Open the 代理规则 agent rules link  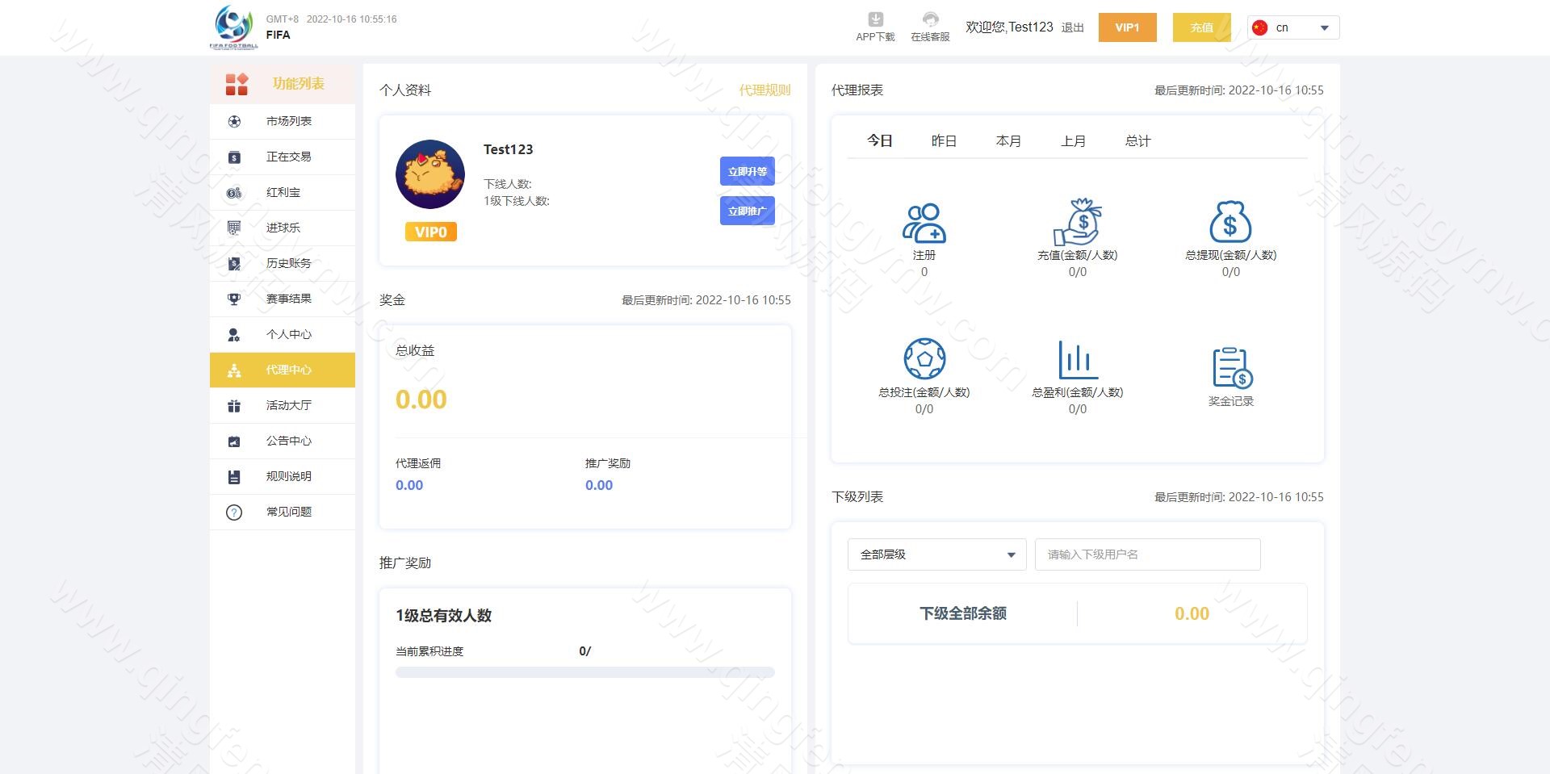coord(765,90)
